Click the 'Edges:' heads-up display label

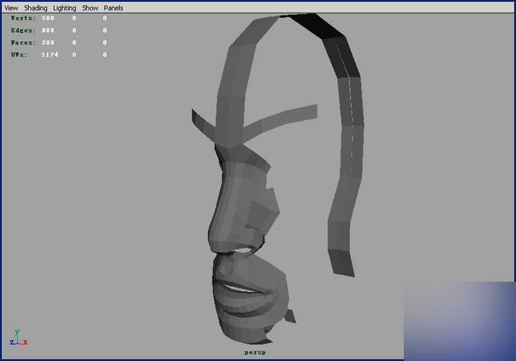(23, 30)
